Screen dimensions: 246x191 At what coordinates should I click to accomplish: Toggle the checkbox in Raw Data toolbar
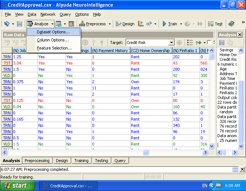(209, 43)
